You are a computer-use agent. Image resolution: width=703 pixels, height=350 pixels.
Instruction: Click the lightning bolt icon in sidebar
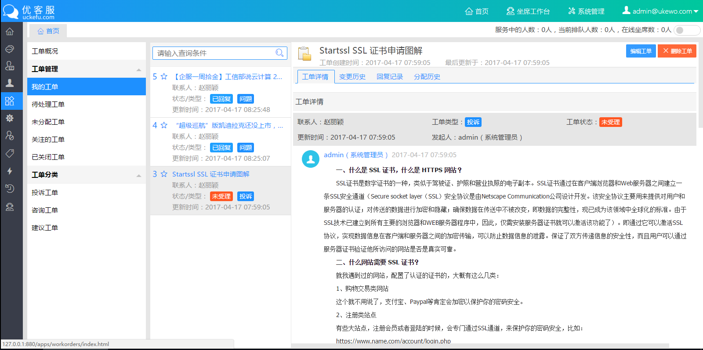10,171
